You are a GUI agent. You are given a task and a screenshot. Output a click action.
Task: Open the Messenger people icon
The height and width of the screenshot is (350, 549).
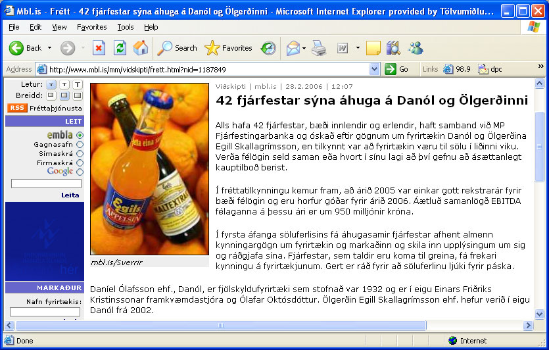(x=416, y=48)
